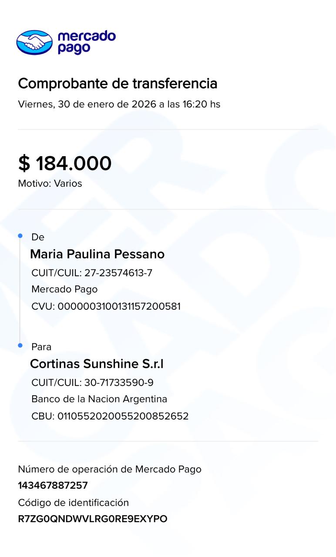Click the sender's "Mercado Pago" account line
The height and width of the screenshot is (557, 336).
[64, 289]
